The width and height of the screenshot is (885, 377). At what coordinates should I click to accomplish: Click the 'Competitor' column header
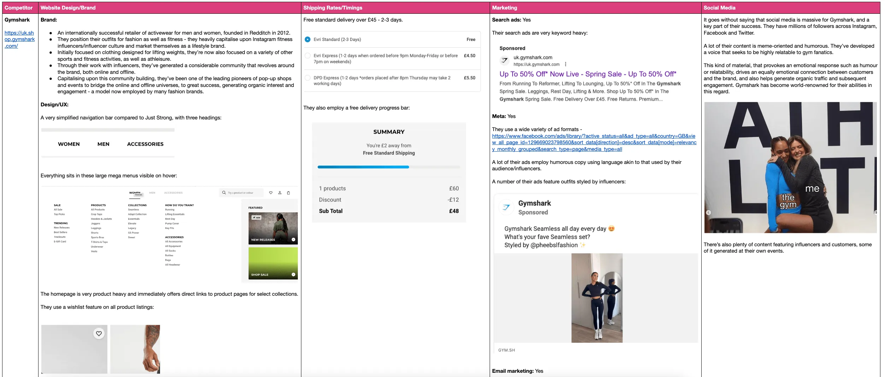coord(20,8)
